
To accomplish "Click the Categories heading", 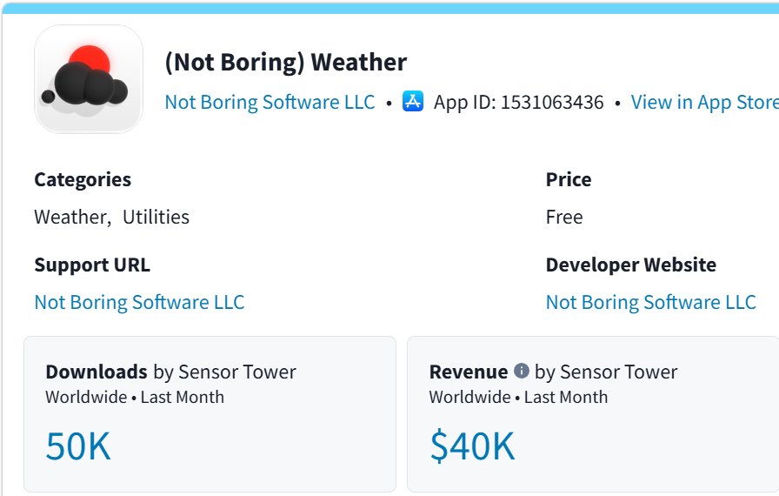I will pyautogui.click(x=83, y=179).
